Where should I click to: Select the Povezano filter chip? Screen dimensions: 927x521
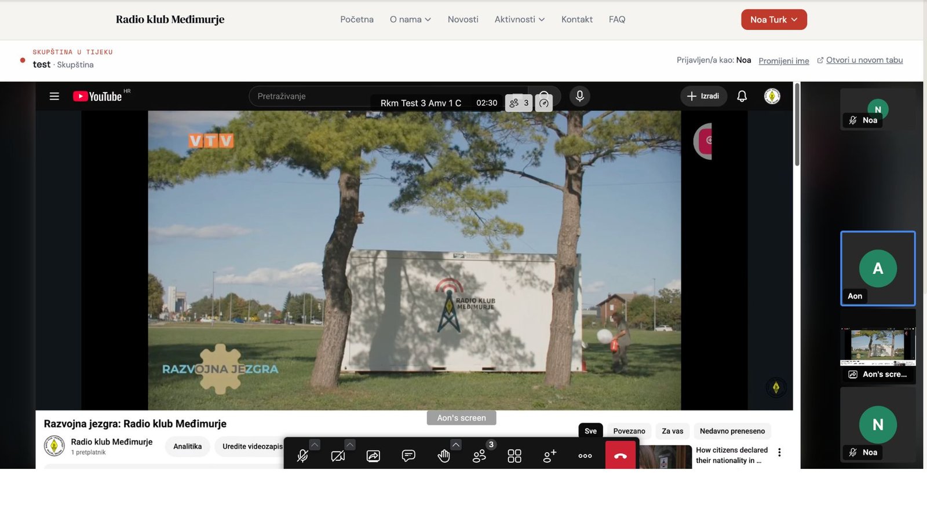tap(629, 431)
